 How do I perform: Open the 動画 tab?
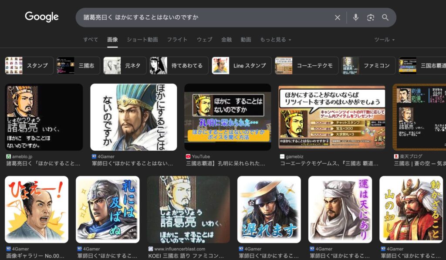246,40
